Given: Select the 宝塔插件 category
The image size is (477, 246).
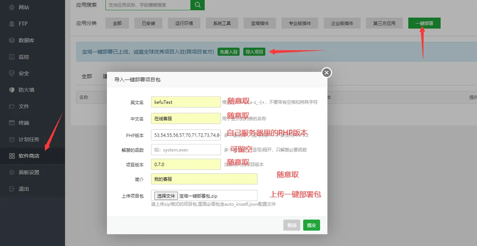Looking at the screenshot, I should coord(260,23).
